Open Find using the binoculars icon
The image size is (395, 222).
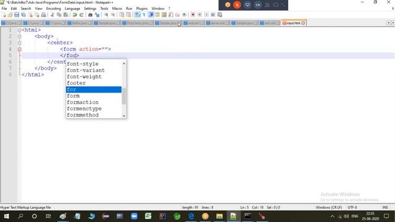[90, 15]
